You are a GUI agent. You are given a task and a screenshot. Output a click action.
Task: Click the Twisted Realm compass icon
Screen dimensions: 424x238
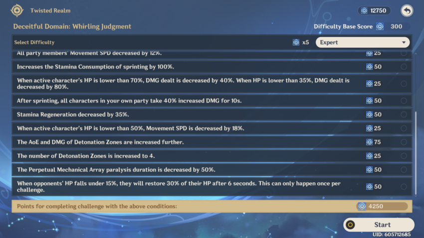tap(17, 10)
